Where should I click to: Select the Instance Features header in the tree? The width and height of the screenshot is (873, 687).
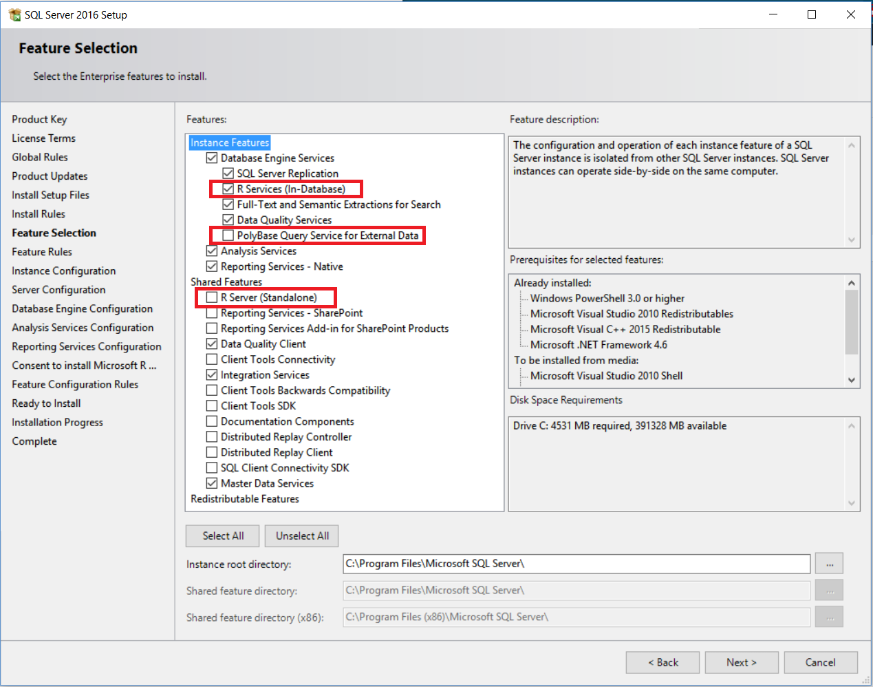pos(229,142)
